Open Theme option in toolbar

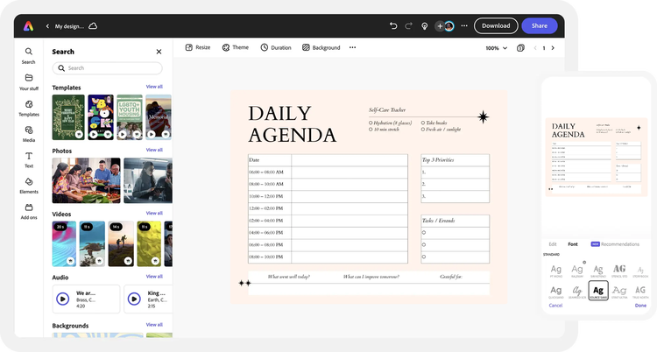click(236, 47)
